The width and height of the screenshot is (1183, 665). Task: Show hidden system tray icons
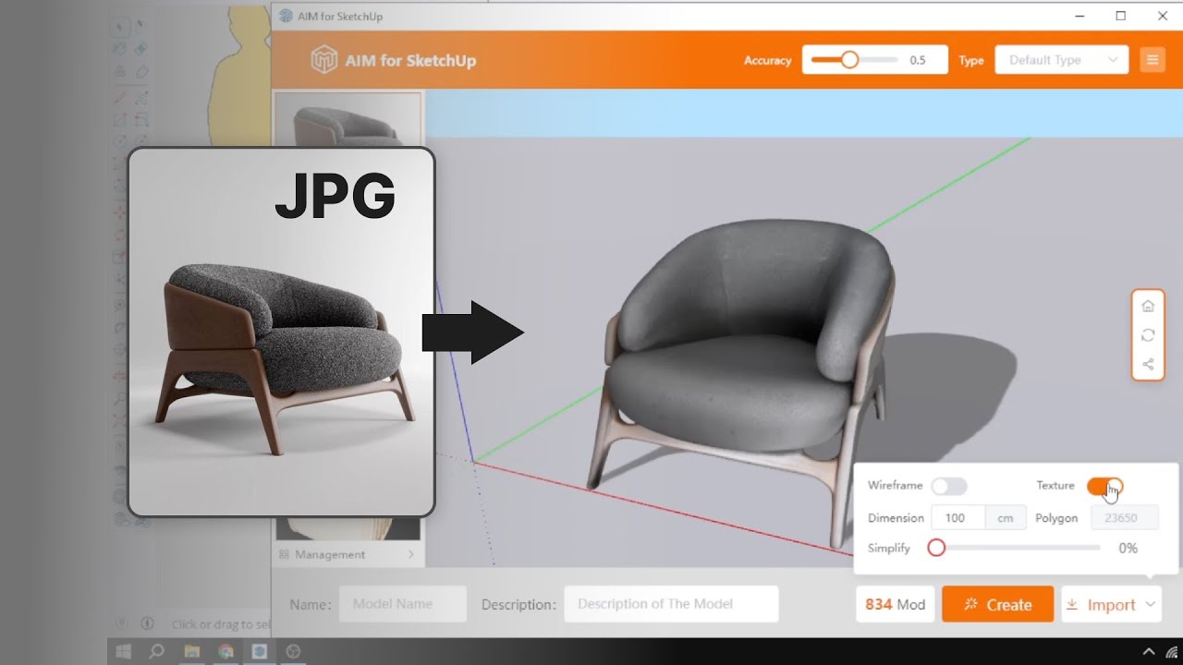pyautogui.click(x=1149, y=652)
